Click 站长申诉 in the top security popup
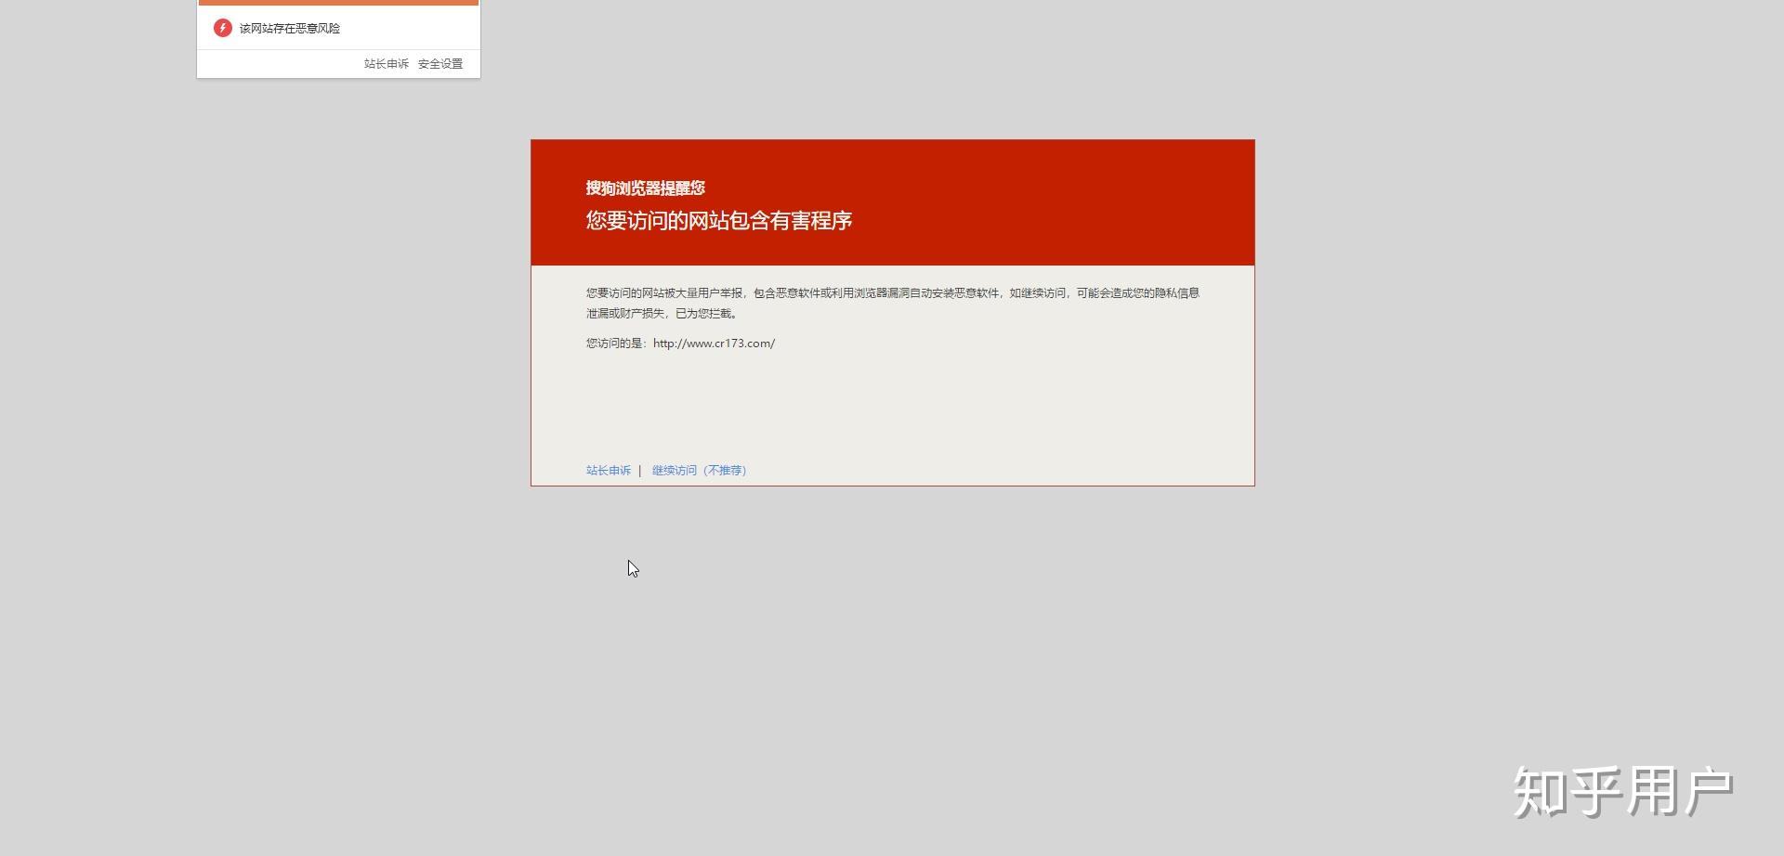This screenshot has width=1784, height=856. [x=387, y=64]
